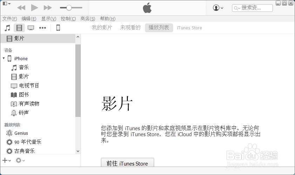
Task: Switch to the 我的影片 tab
Action: coord(102,28)
